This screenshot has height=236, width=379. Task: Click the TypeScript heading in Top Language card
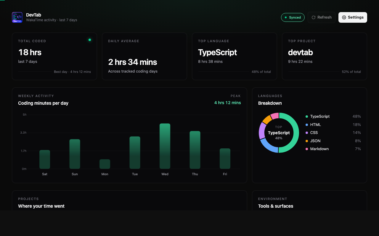[x=218, y=53]
